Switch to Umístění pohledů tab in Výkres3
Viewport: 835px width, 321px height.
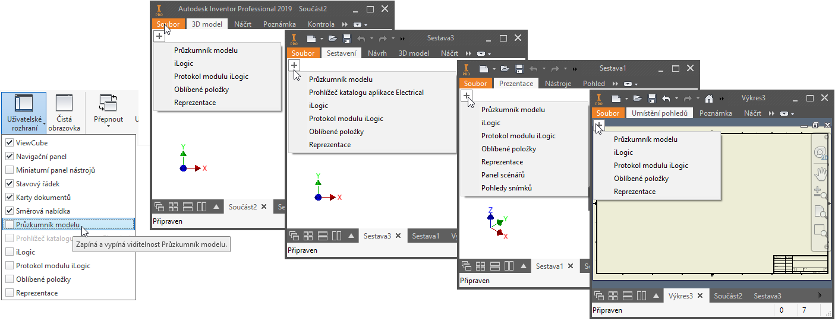tap(660, 113)
